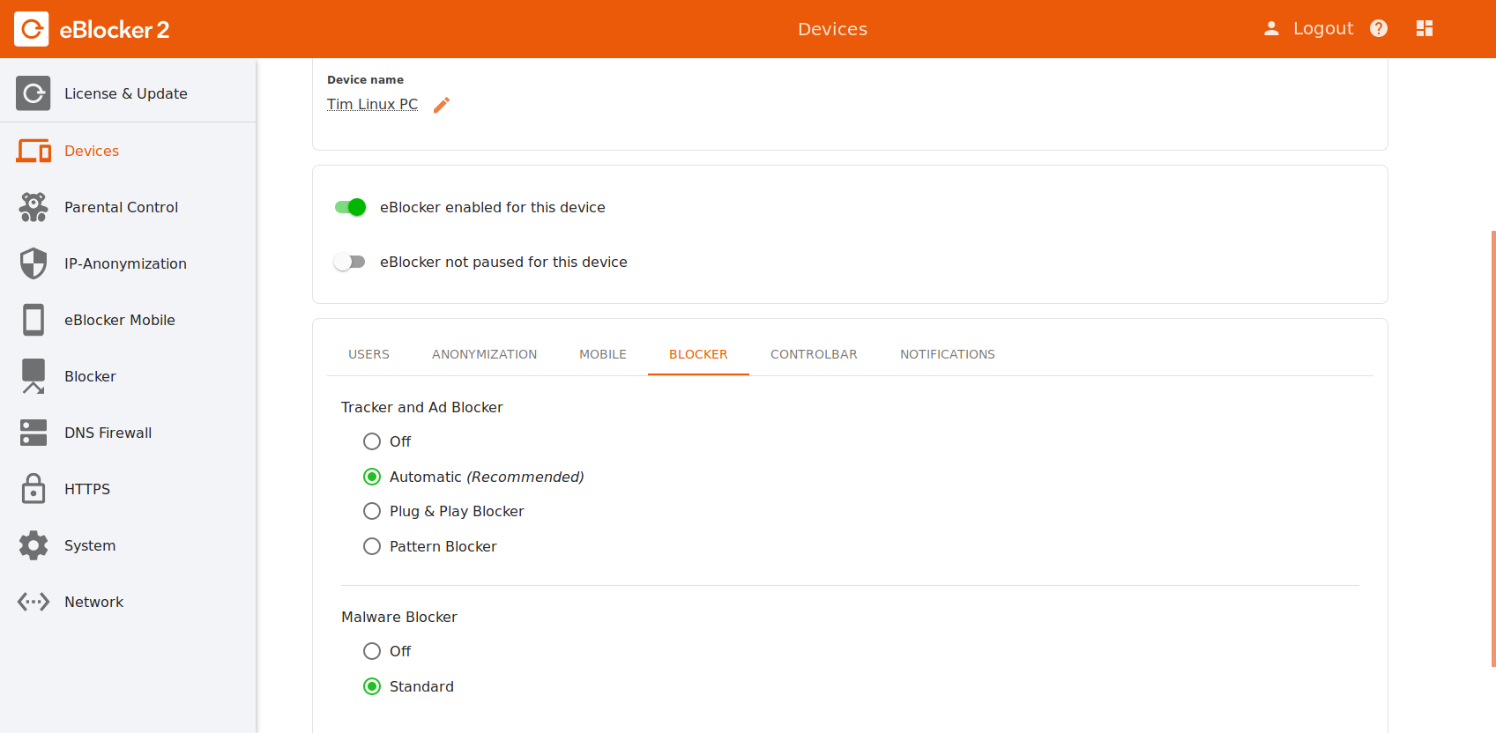Click the Tracker and Ad Blocker heading

422,407
